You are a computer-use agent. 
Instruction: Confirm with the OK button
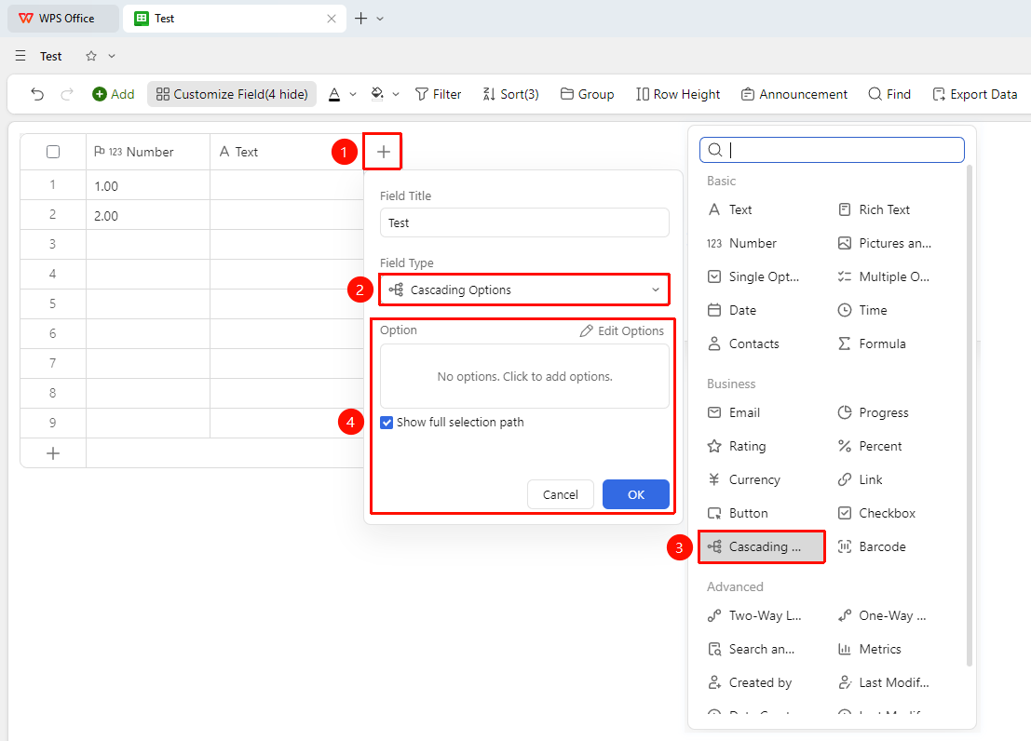tap(636, 494)
